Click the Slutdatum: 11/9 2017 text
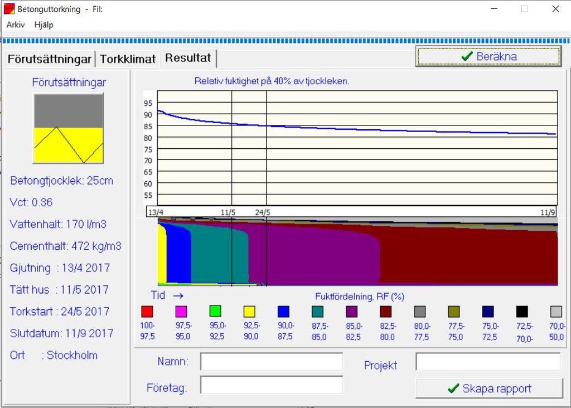Viewport: 571px width, 408px height. 61,333
